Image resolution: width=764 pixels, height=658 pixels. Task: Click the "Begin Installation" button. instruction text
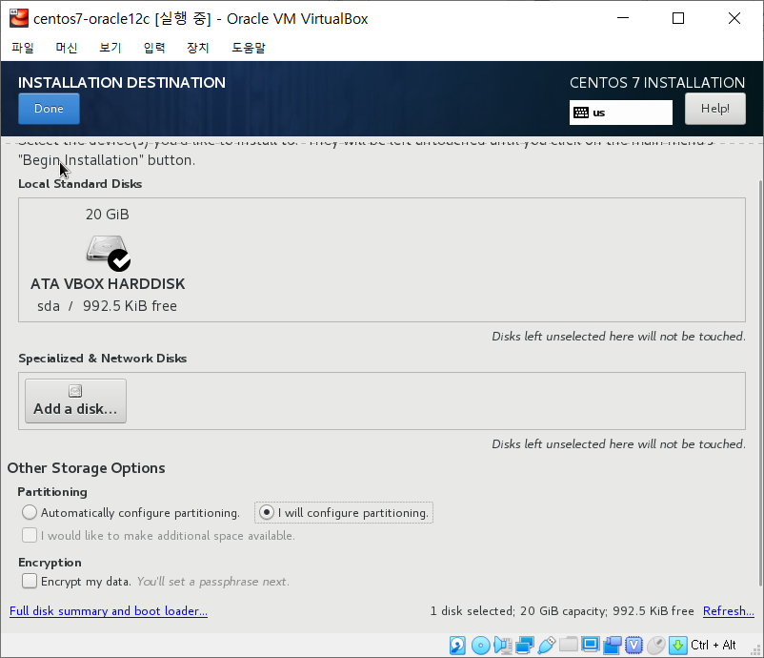tap(107, 160)
